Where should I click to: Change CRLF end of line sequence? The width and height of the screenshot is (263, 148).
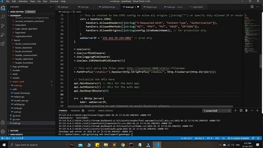pyautogui.click(x=217, y=138)
